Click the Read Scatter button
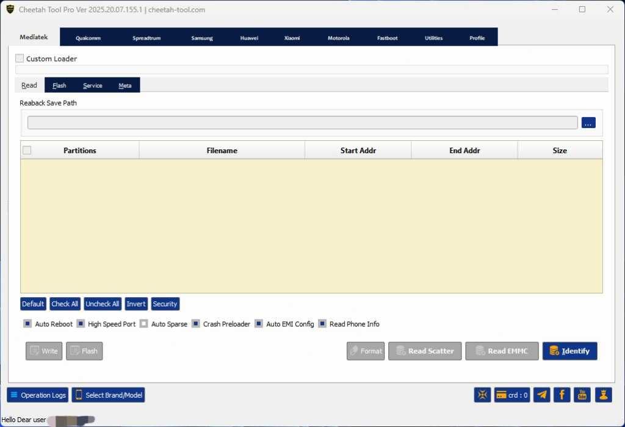 pyautogui.click(x=425, y=351)
